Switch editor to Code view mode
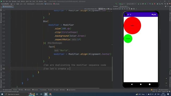The width and height of the screenshot is (171, 96). pos(101,9)
